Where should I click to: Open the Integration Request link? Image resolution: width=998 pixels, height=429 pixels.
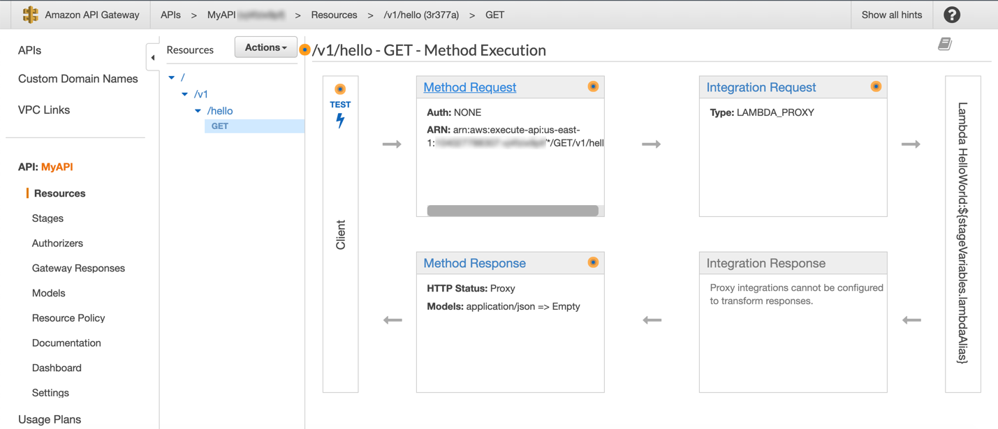point(761,87)
